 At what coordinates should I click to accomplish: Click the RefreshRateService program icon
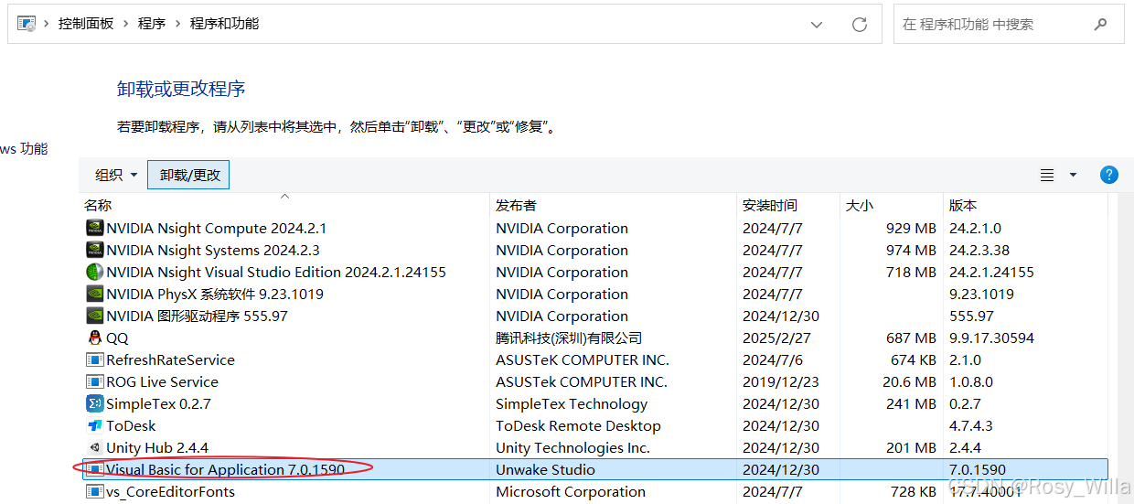(x=94, y=359)
